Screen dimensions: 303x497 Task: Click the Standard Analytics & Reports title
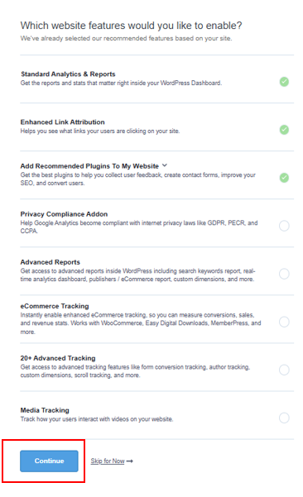coord(68,74)
